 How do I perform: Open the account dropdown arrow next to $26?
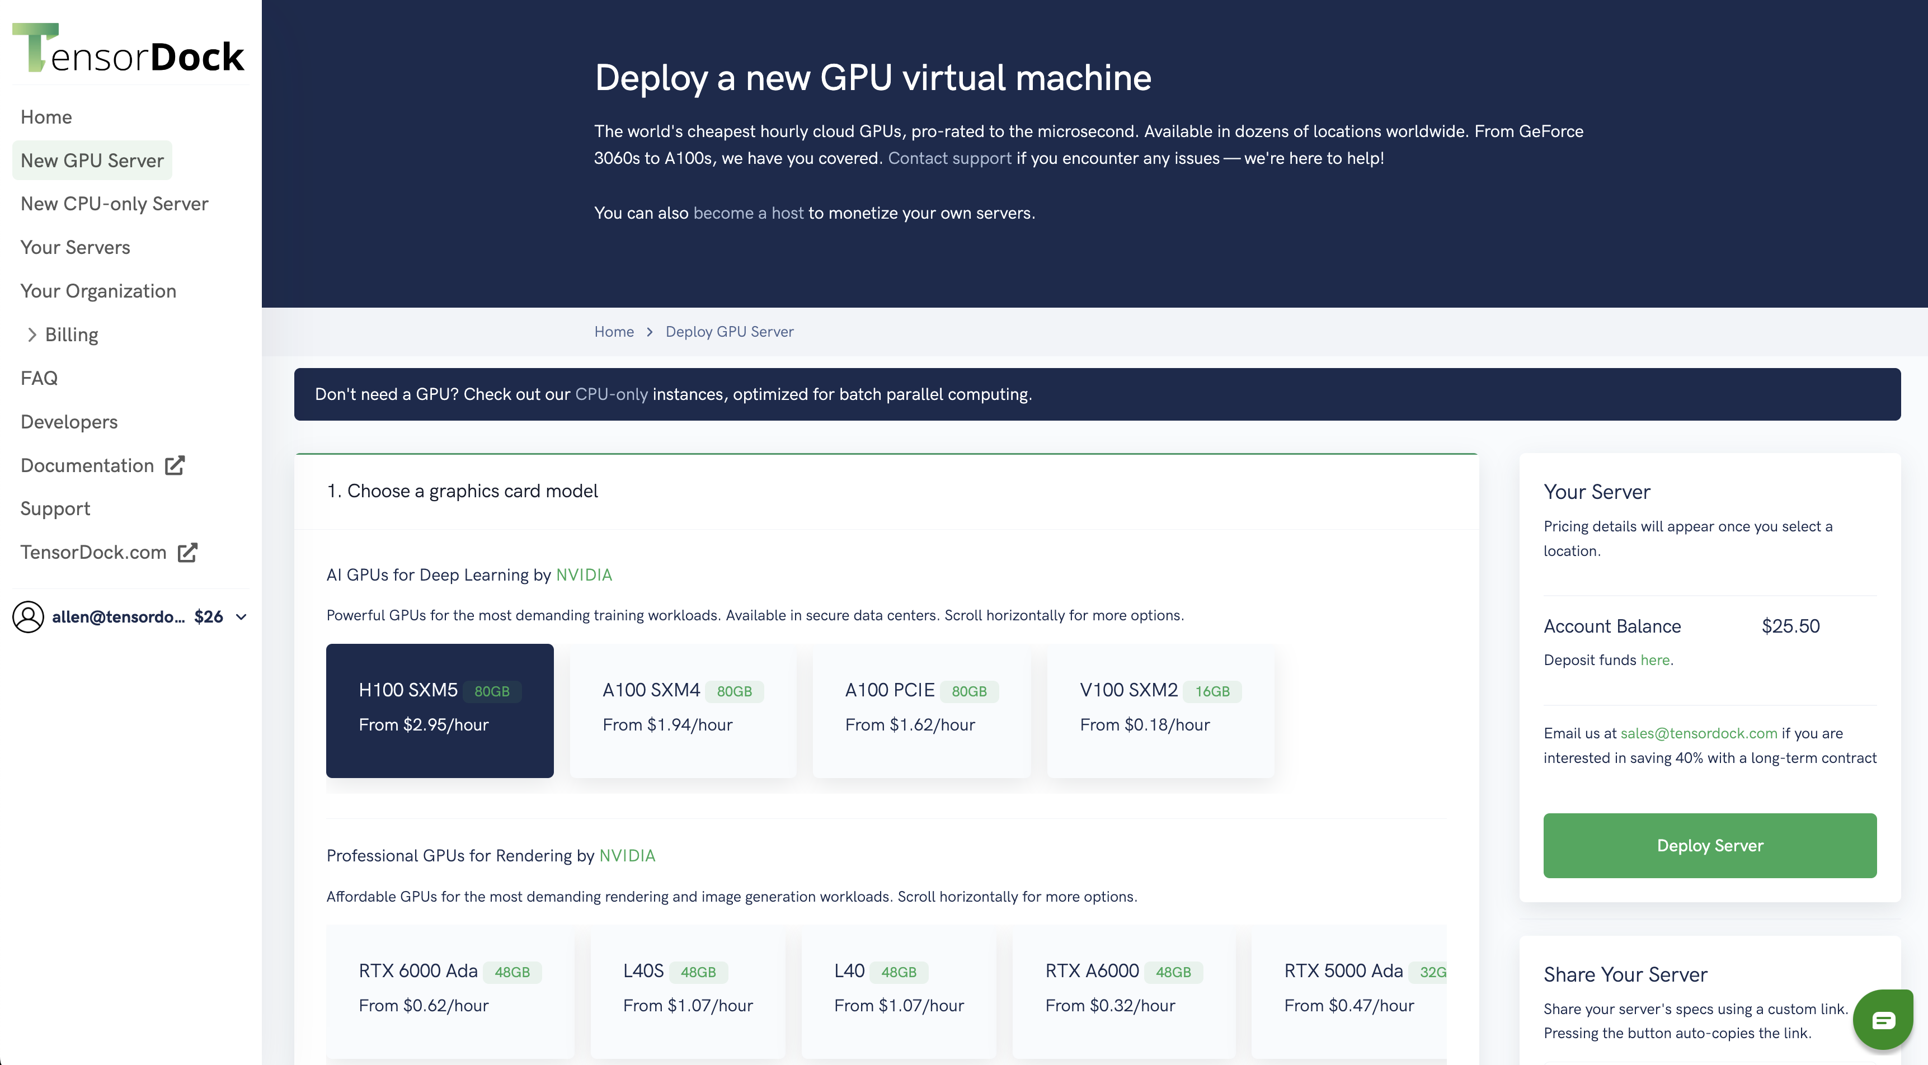pyautogui.click(x=241, y=618)
